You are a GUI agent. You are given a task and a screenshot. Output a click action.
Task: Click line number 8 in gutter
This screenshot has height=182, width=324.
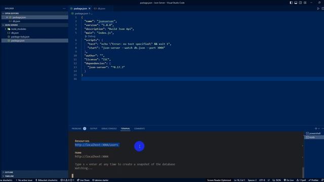tap(76, 48)
